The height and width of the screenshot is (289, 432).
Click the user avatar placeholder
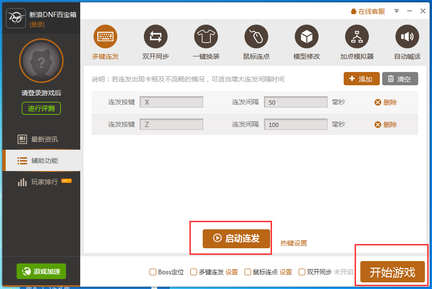click(41, 61)
